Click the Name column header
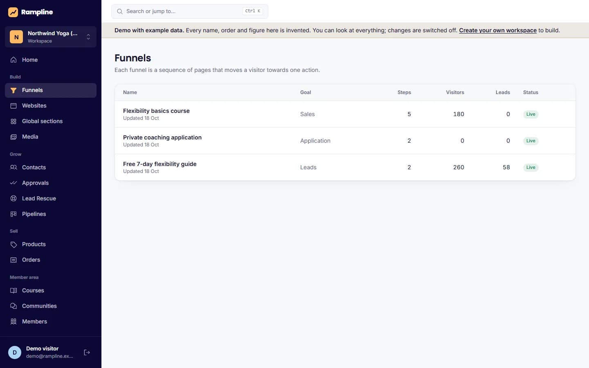 130,92
